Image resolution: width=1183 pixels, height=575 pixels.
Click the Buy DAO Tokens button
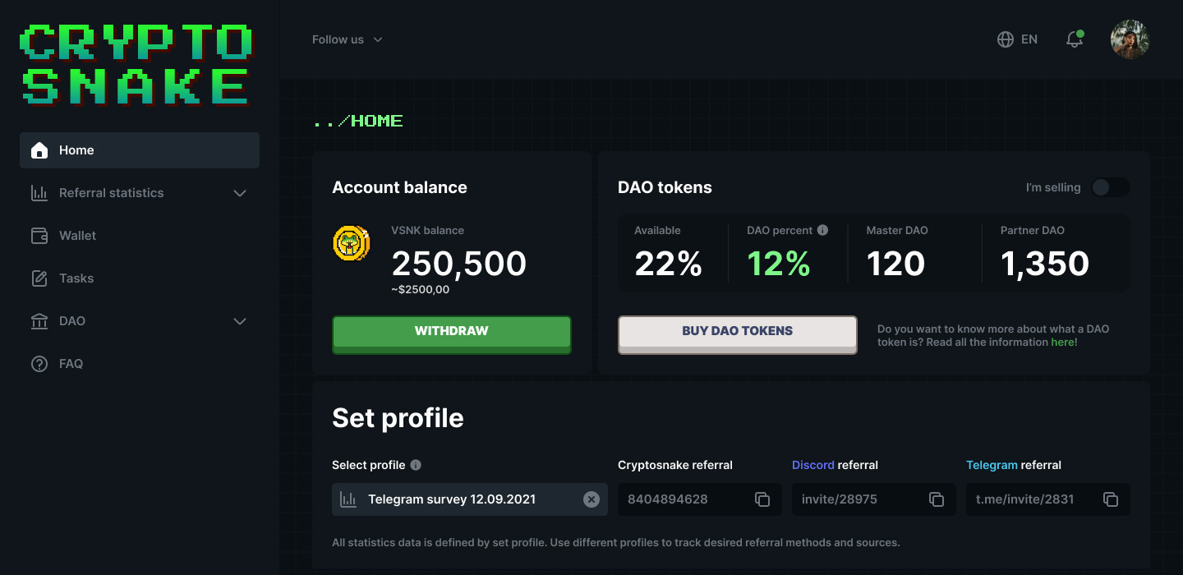click(737, 332)
